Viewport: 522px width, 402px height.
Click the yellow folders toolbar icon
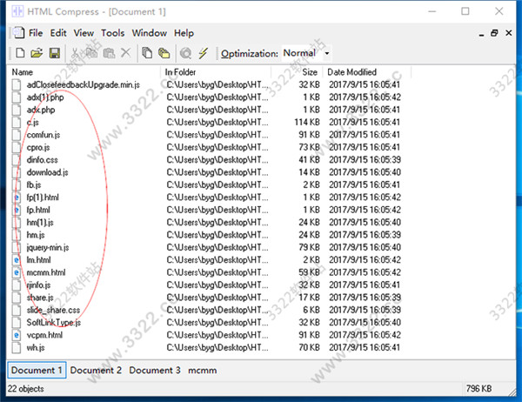point(164,53)
